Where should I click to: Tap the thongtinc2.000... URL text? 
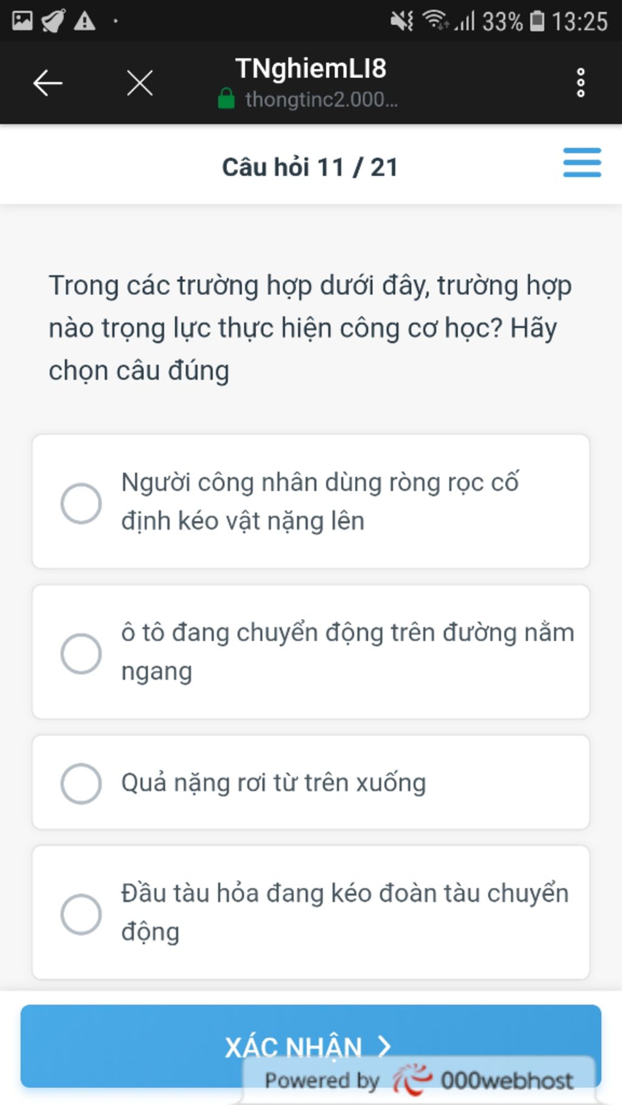click(321, 99)
